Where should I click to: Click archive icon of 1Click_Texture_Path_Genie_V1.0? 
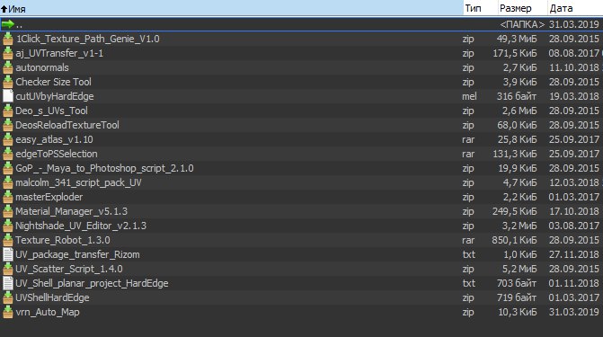coord(8,39)
